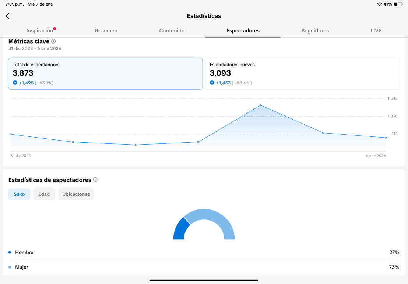Switch to the Seguidores tab
This screenshot has width=408, height=284.
pyautogui.click(x=315, y=31)
